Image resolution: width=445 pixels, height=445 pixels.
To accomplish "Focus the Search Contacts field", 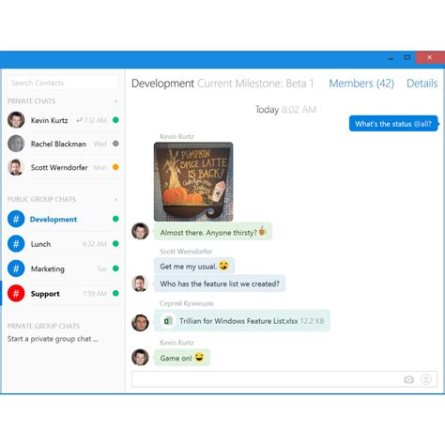I will coord(63,83).
